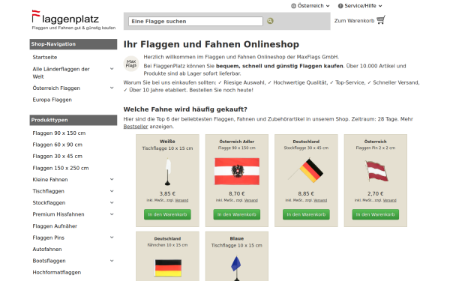Click Versand link under 8,85 € price
450x281 pixels.
320,200
